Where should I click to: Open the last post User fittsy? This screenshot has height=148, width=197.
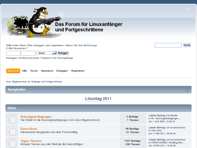pos(157,131)
